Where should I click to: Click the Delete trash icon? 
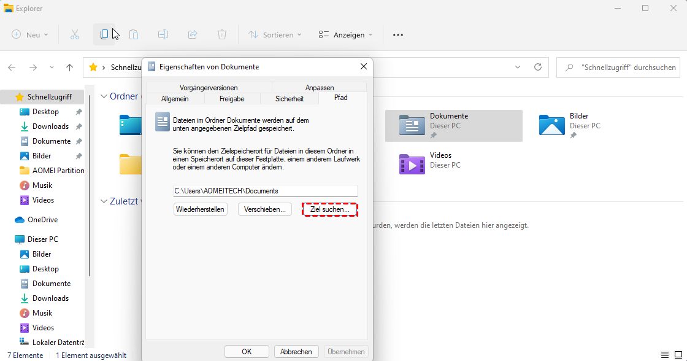point(222,35)
